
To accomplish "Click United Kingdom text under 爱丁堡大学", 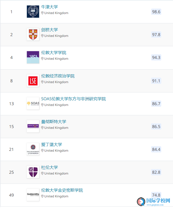I will click(56, 150).
